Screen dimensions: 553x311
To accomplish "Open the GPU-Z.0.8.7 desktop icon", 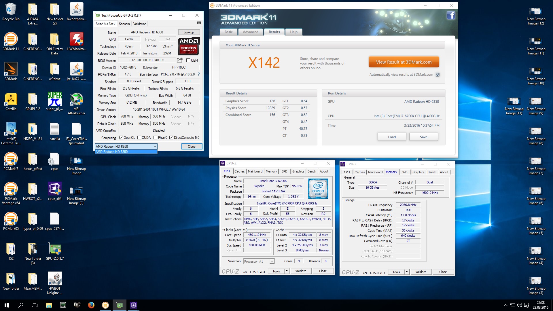I will pos(54,251).
